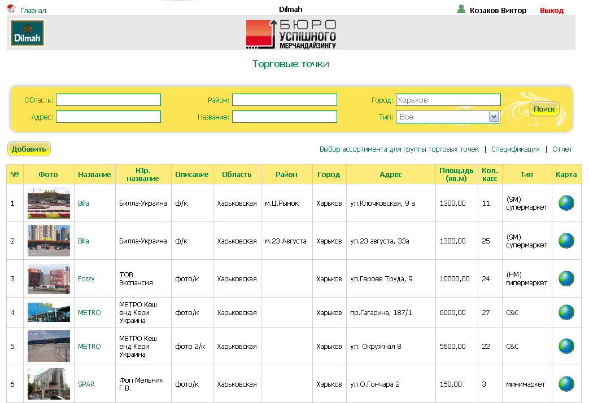
Task: Click the Добавить button
Action: pyautogui.click(x=29, y=149)
